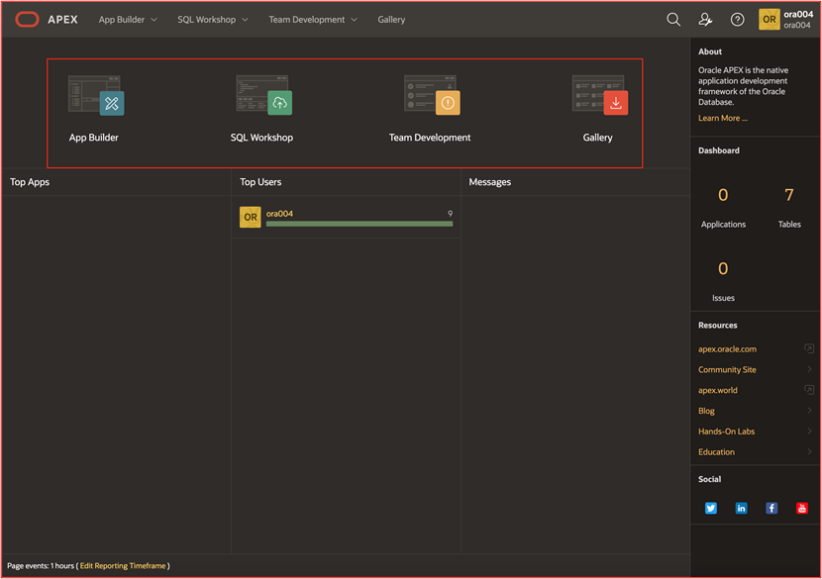Open the Community Site link
The image size is (822, 579).
[x=727, y=369]
